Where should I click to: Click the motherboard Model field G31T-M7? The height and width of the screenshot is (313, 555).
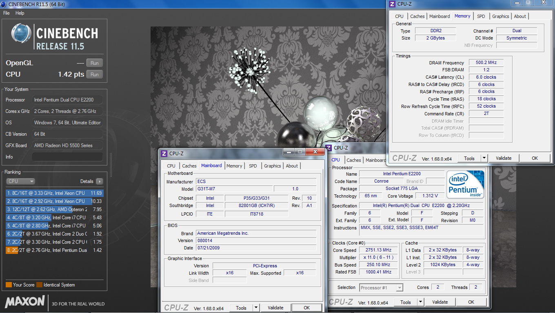point(233,189)
